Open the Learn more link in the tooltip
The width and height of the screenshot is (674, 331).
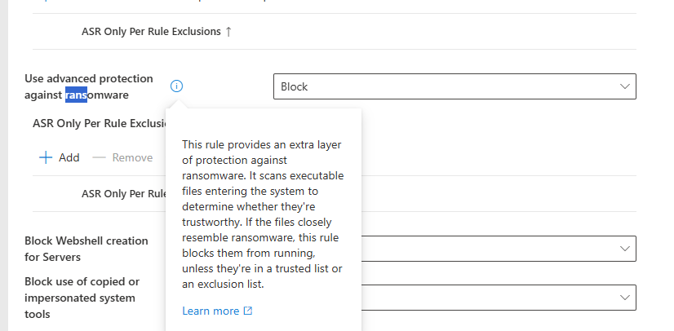211,311
